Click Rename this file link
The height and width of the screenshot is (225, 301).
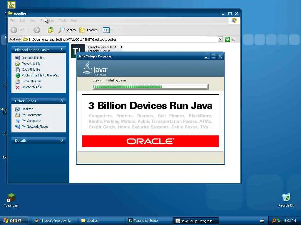pos(33,58)
